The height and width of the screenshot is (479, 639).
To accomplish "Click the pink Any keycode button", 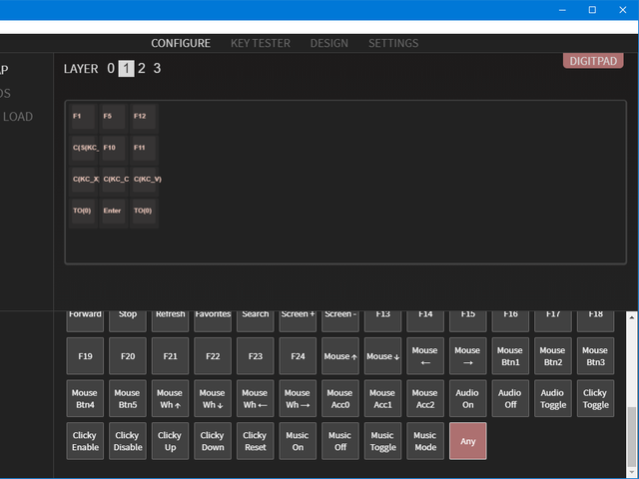I will [x=468, y=441].
